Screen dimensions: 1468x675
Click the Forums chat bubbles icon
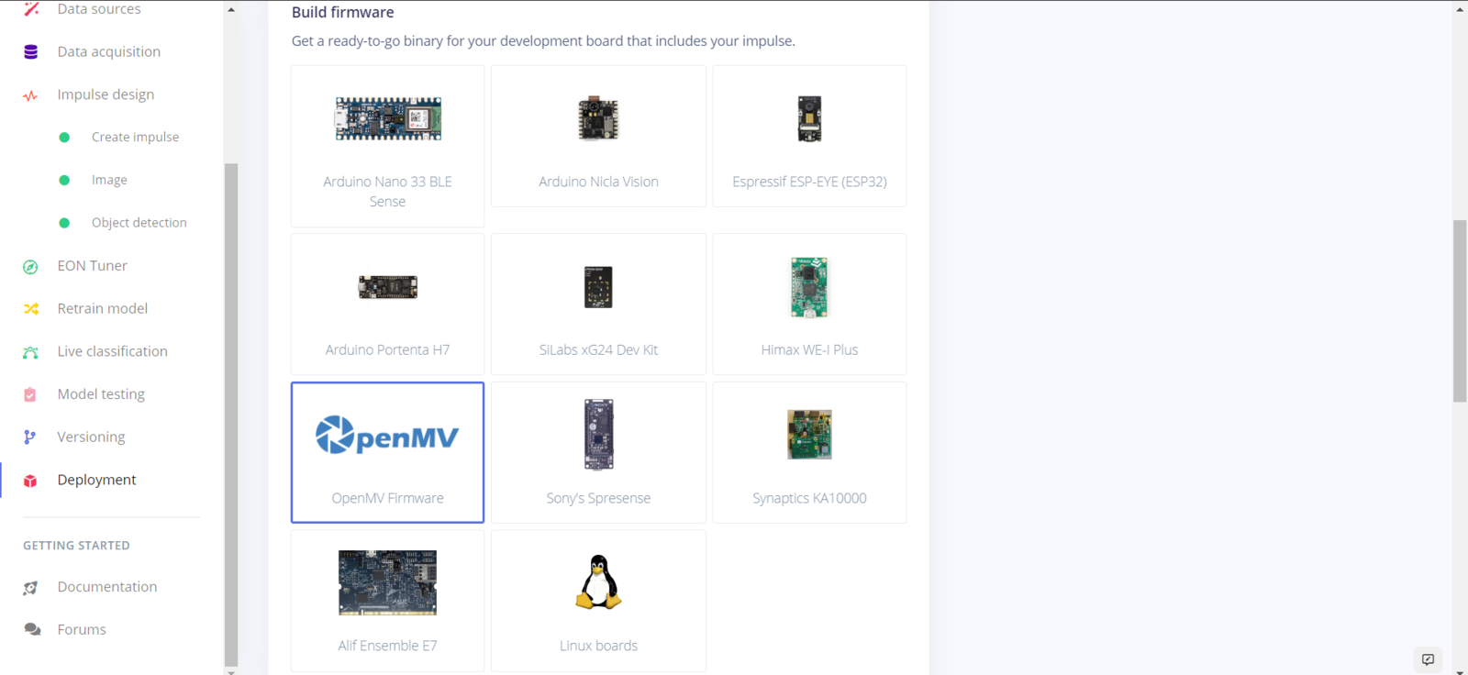(32, 630)
